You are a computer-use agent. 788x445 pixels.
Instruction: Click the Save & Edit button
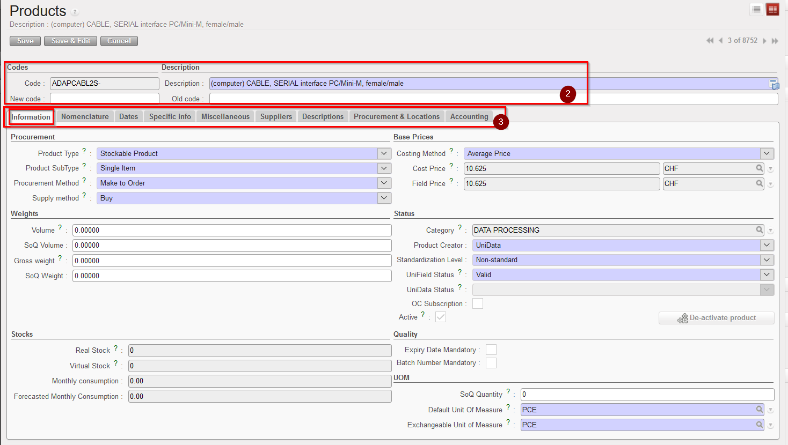(71, 41)
